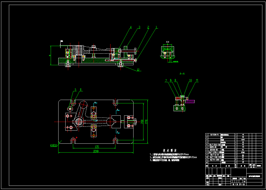Select the GB/T 1239.2 standard cell in row 8
The image size is (266, 190).
(x=214, y=152)
